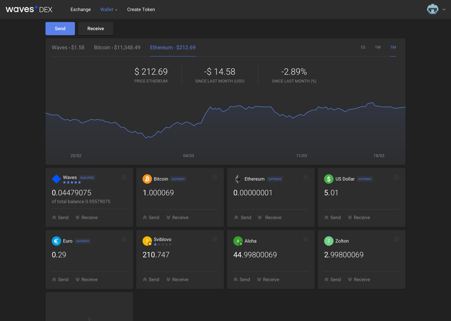Send from the Waves card
The image size is (451, 321).
(60, 217)
